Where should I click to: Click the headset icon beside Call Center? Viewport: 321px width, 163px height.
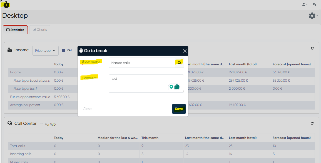point(10,123)
